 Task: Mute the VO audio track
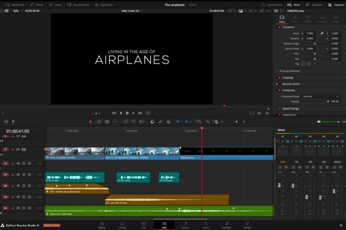coord(29,174)
